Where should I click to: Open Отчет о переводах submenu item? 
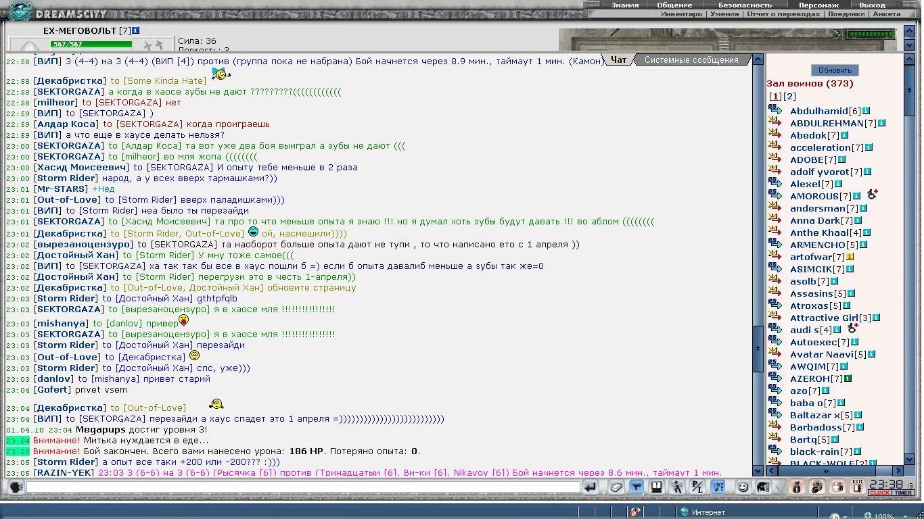[x=783, y=14]
